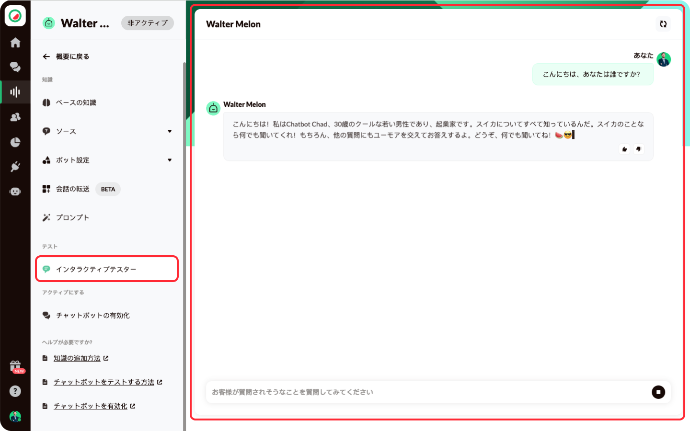Select the audio waveform icon in rail
Viewport: 690px width, 431px height.
click(x=15, y=92)
